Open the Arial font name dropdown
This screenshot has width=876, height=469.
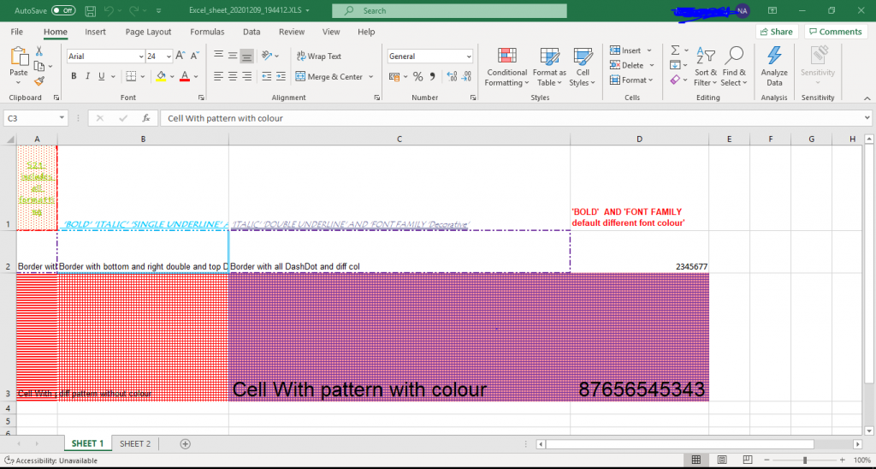tap(141, 56)
